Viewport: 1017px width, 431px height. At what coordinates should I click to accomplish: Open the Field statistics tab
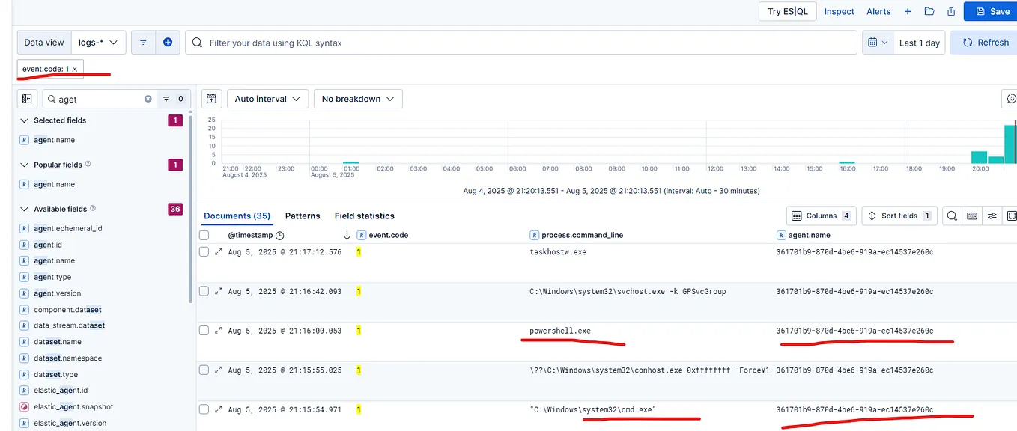365,215
